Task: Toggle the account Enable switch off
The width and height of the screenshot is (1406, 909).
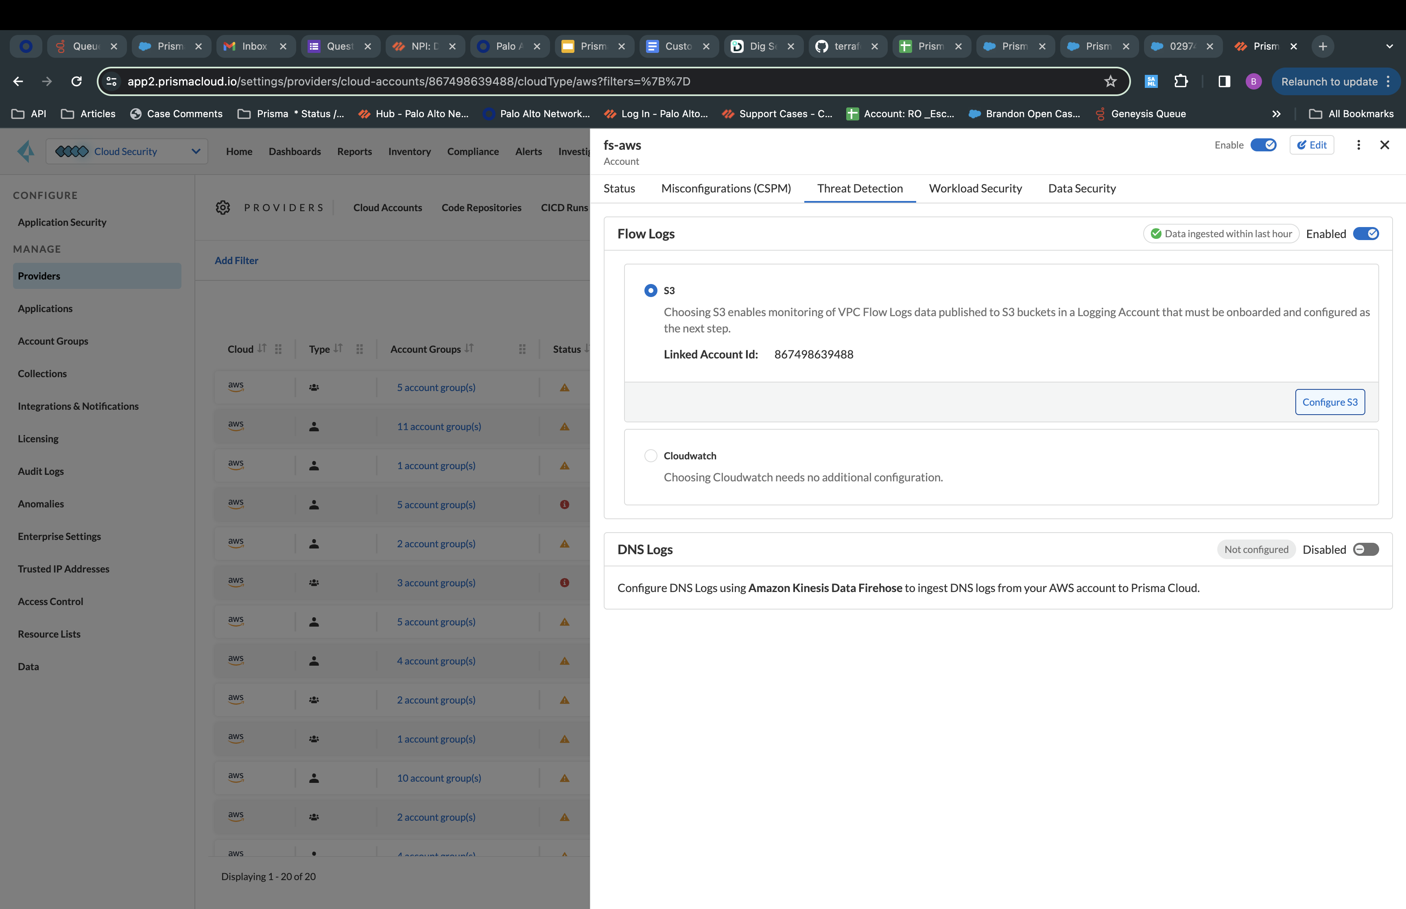Action: 1263,145
